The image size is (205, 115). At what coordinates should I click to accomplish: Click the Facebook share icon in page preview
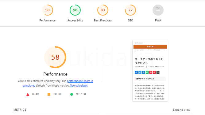[x=136, y=72]
